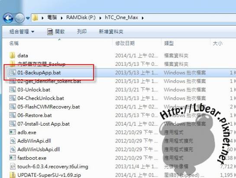Expand the arrow after 電腦 in breadcrumb
The image size is (236, 178).
click(x=62, y=18)
